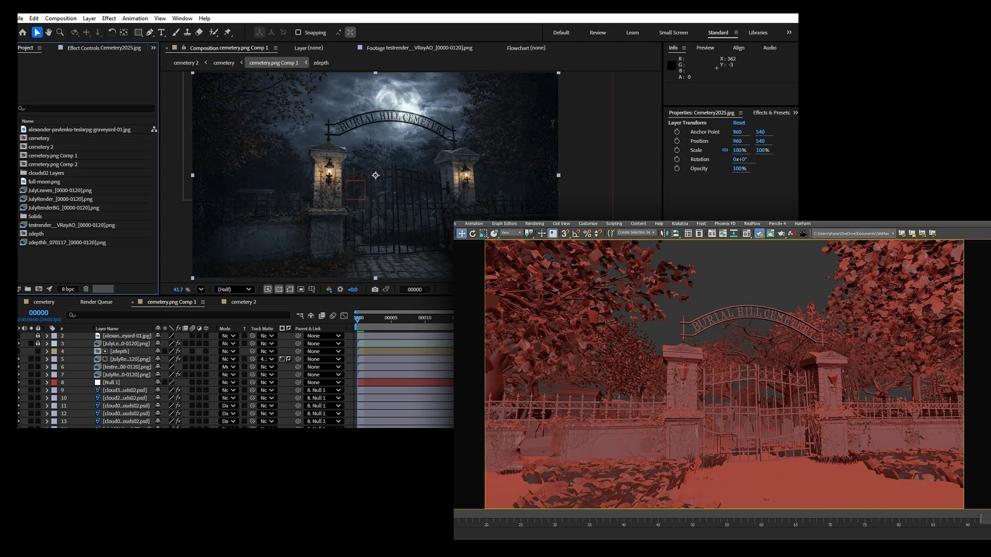Open the magnification ratio dropdown
991x557 pixels.
(201, 289)
